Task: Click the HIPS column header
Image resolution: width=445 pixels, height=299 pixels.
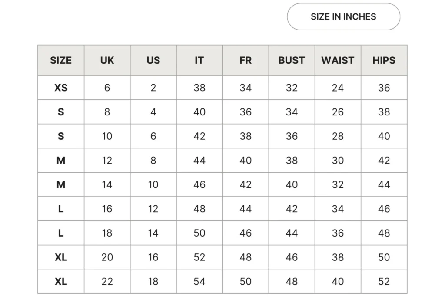Action: [384, 60]
